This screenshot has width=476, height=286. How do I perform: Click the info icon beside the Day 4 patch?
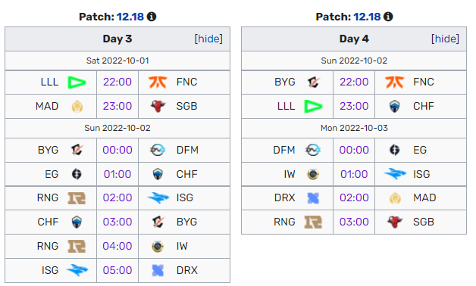coord(388,17)
